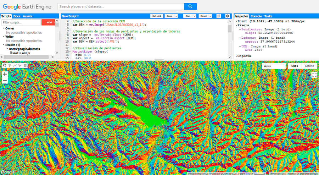This screenshot has height=175, width=319.
Task: Click the scripts panel horizontal scrollbar
Action: 26,57
